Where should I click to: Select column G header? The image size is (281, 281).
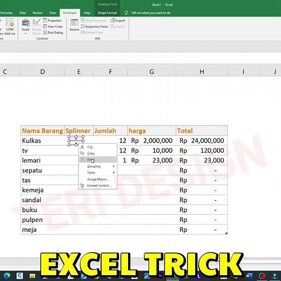tap(151, 72)
